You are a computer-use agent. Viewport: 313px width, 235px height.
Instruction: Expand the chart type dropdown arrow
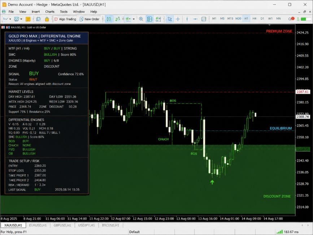pos(10,19)
